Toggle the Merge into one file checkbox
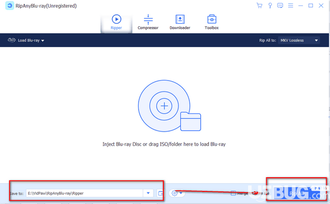The height and width of the screenshot is (204, 330). 233,193
